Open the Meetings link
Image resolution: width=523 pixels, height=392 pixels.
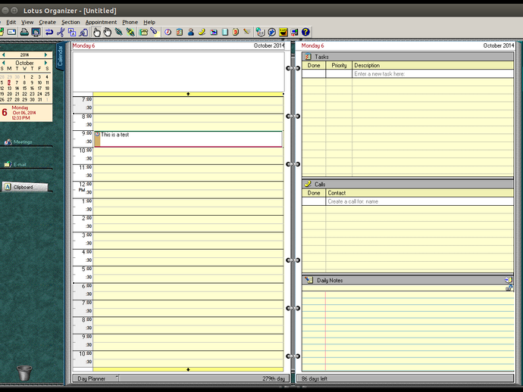(18, 142)
